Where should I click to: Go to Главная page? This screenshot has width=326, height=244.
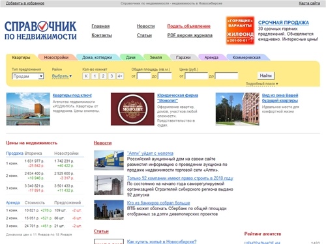100,26
